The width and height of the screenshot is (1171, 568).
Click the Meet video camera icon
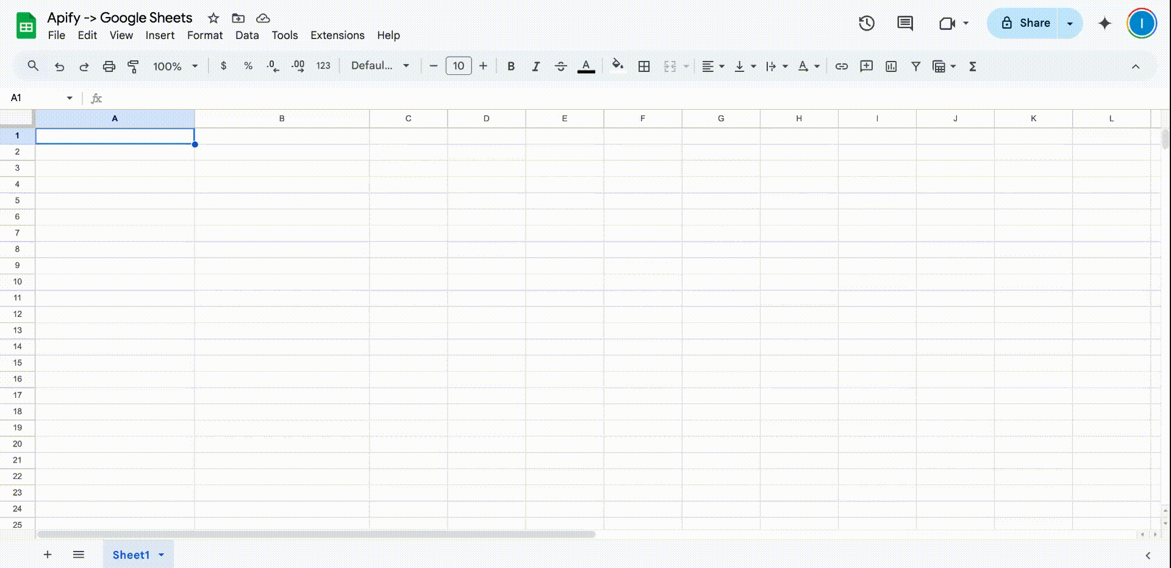[x=947, y=23]
